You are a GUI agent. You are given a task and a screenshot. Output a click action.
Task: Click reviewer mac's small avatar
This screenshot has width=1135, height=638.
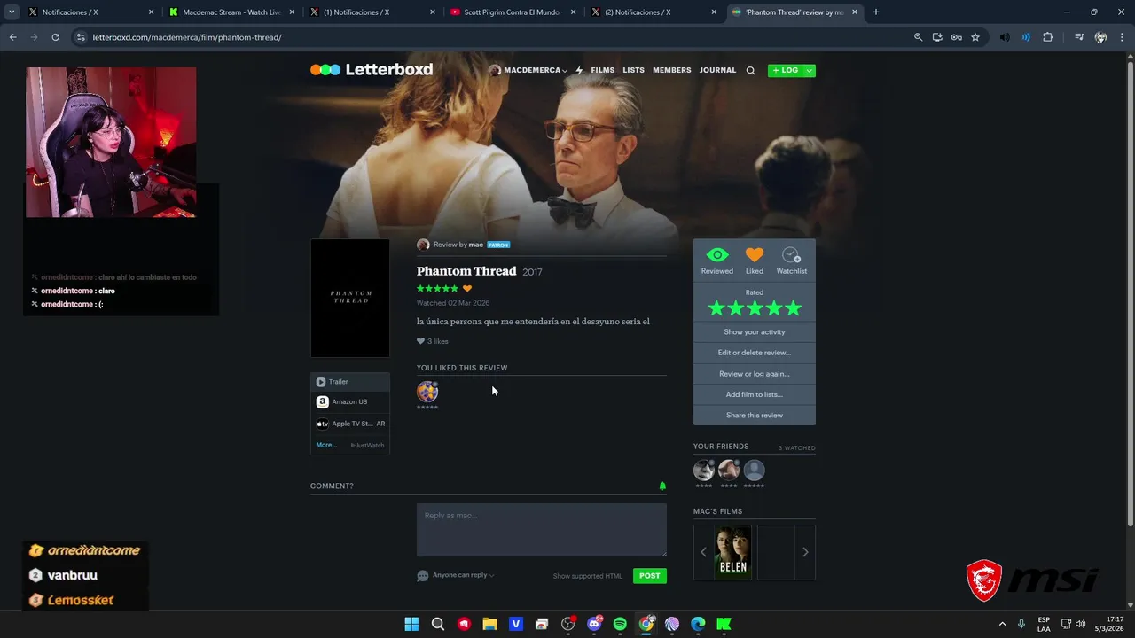pyautogui.click(x=423, y=245)
